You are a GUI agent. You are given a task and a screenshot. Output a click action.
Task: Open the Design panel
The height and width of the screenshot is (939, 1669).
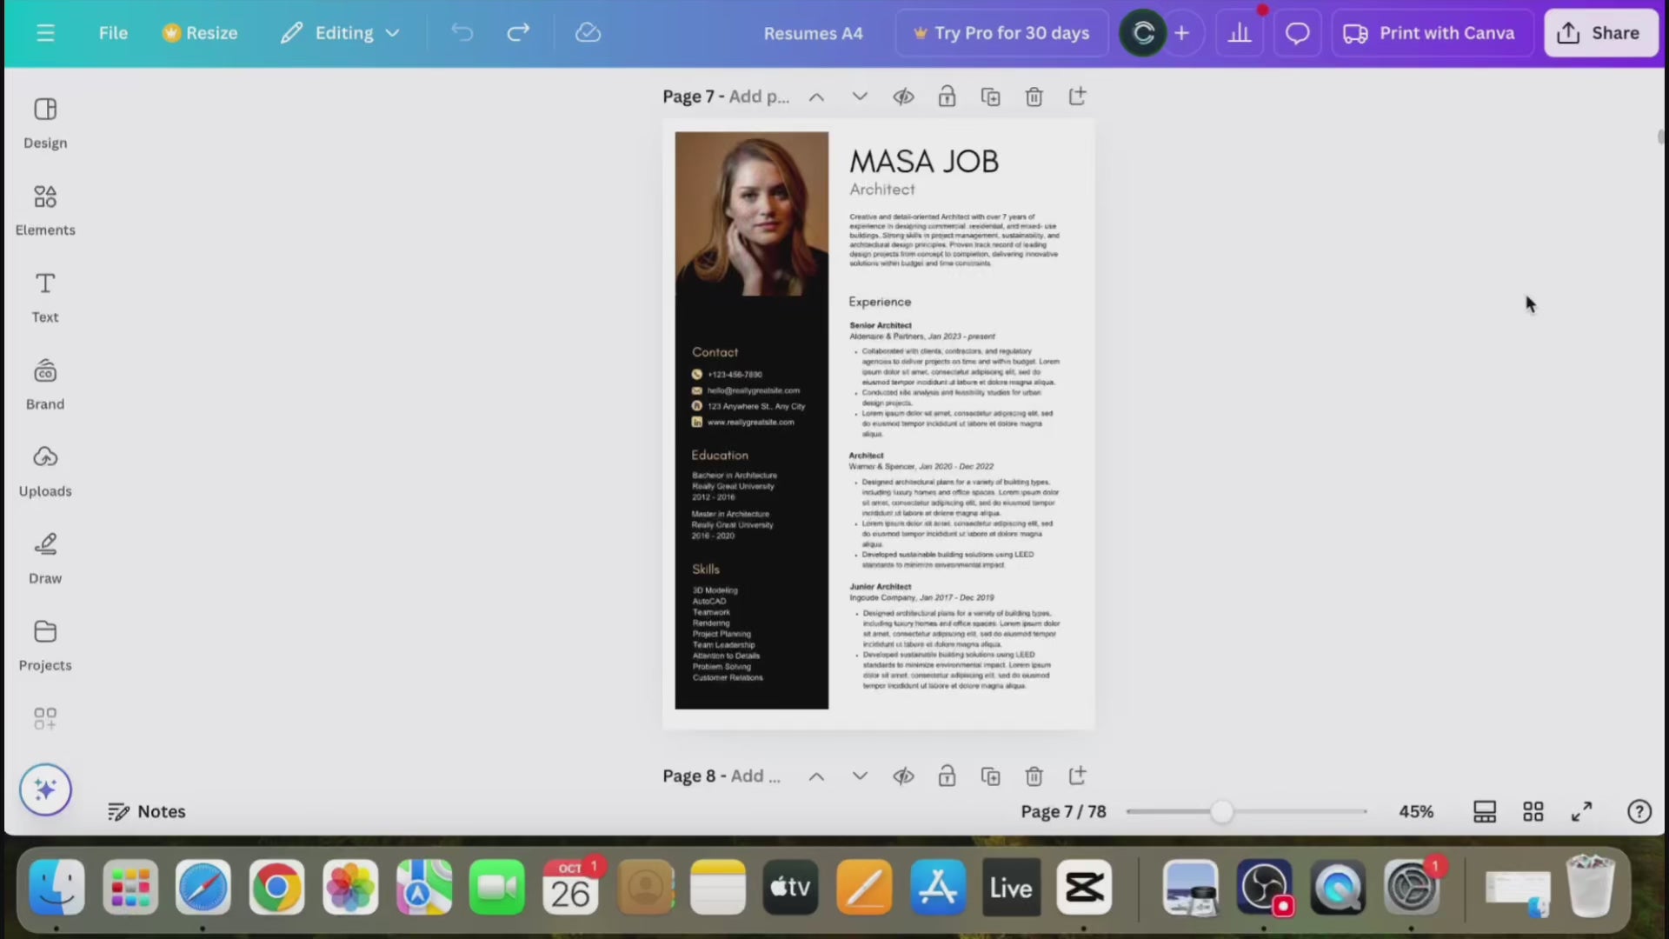pos(45,123)
